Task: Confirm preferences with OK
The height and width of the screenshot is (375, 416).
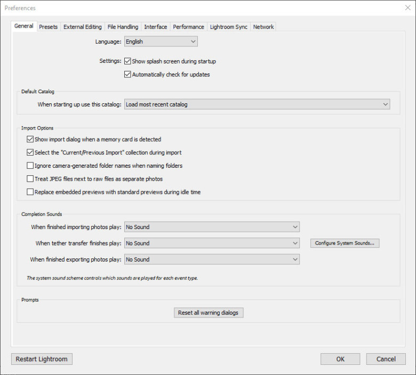Action: pos(340,359)
